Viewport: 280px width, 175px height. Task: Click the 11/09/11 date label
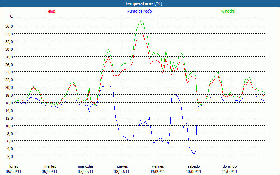[x=230, y=171]
